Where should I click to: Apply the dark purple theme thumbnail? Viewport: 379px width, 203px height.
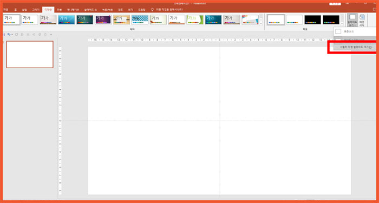tap(103, 19)
